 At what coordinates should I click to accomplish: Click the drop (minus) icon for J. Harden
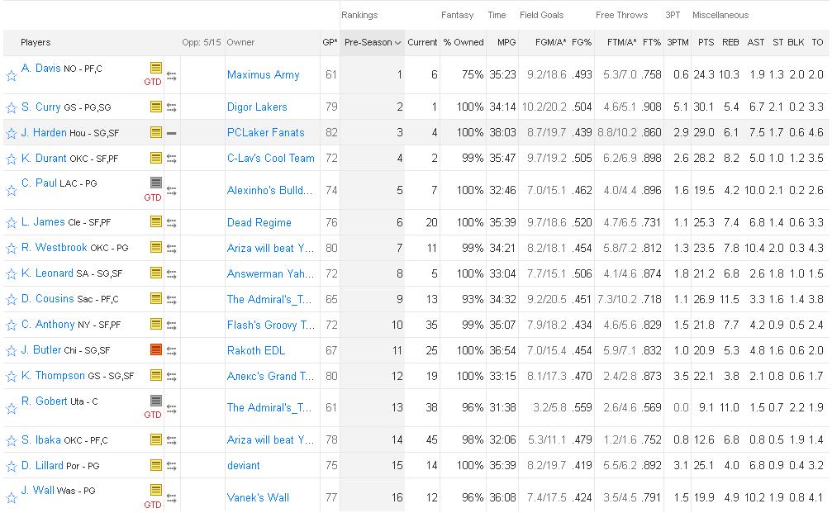click(x=172, y=132)
